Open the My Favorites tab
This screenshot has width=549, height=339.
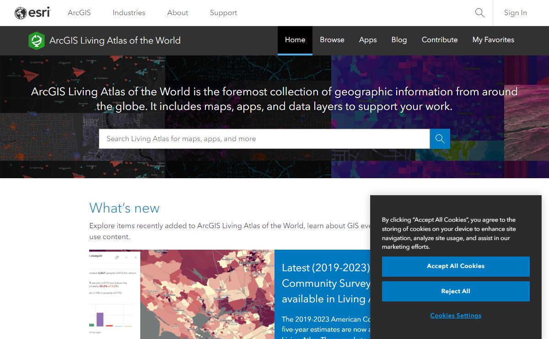(493, 40)
